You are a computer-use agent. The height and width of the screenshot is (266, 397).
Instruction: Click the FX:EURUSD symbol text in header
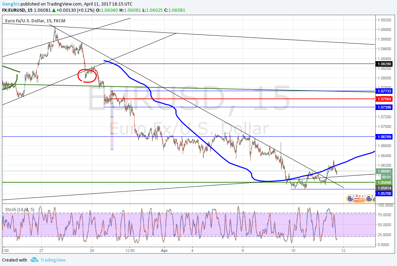(x=14, y=10)
